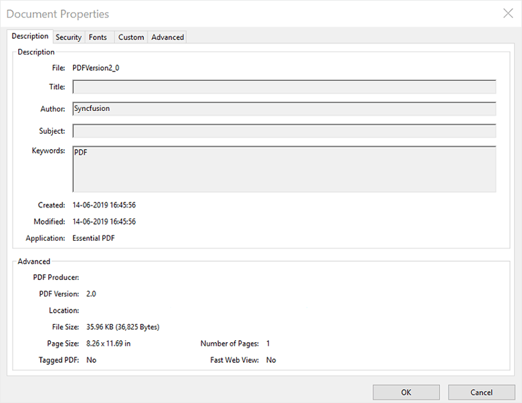Viewport: 522px width, 403px height.
Task: Go to the Advanced tab
Action: [167, 37]
